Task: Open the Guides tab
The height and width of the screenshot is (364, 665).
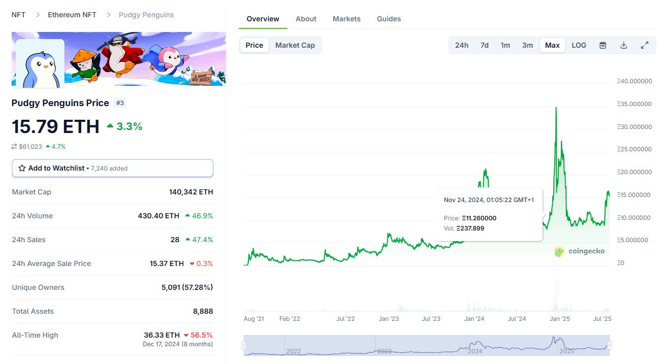Action: point(389,19)
